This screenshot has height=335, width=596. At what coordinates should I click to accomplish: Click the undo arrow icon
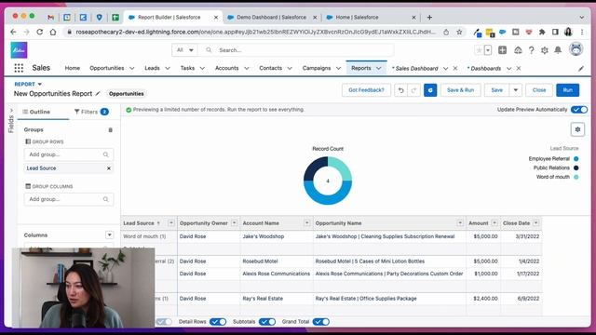[400, 90]
